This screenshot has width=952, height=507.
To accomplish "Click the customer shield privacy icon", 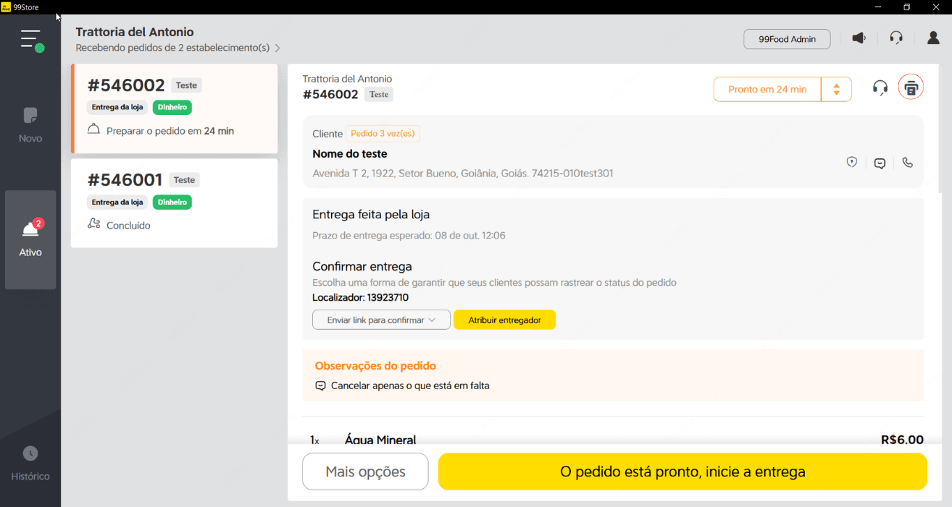I will pos(852,162).
